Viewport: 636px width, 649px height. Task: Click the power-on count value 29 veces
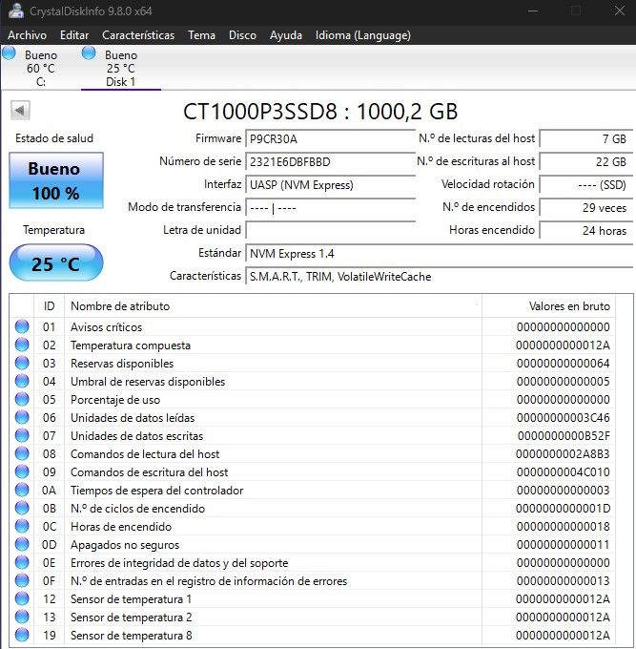click(x=586, y=208)
